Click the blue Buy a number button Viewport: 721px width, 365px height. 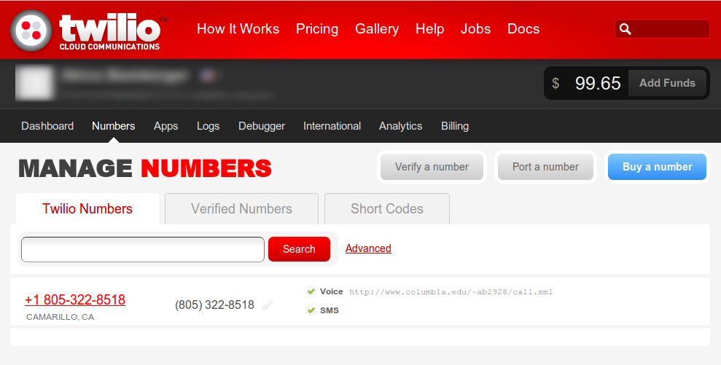pos(657,167)
